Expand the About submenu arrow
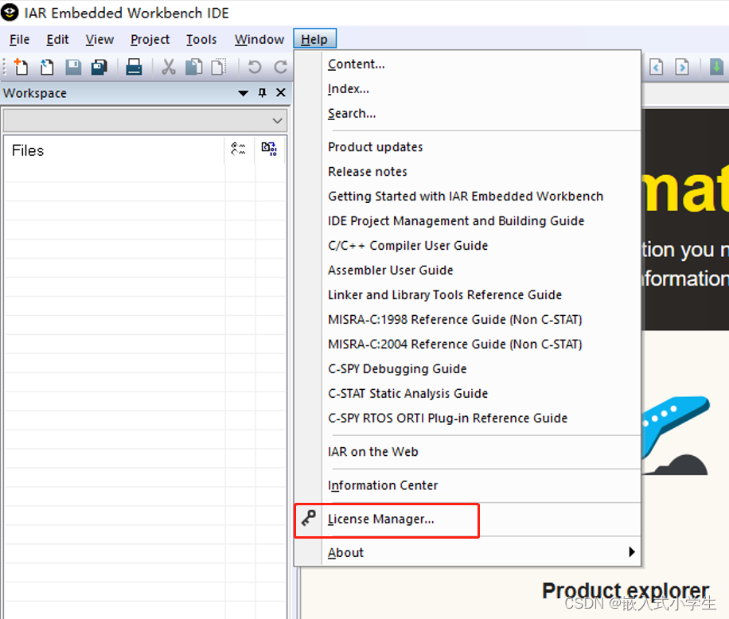Screen dimensions: 729x619 coord(631,551)
